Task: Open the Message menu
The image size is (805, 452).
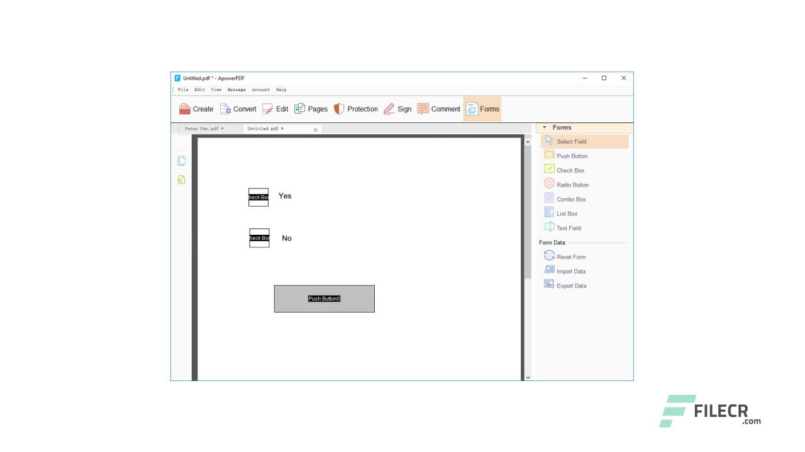Action: [236, 89]
